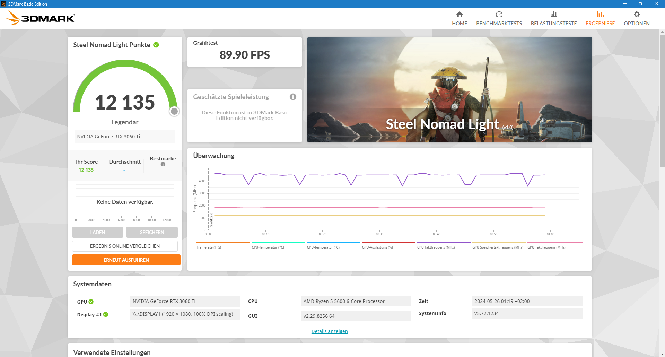Click the Framerate (FPS) legend color bar
665x357 pixels.
[223, 243]
